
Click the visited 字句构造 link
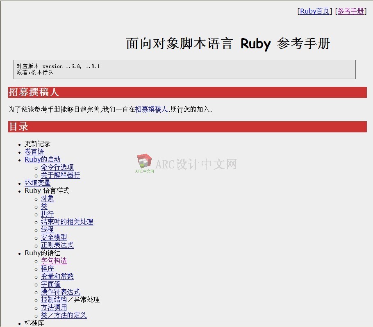pos(54,261)
